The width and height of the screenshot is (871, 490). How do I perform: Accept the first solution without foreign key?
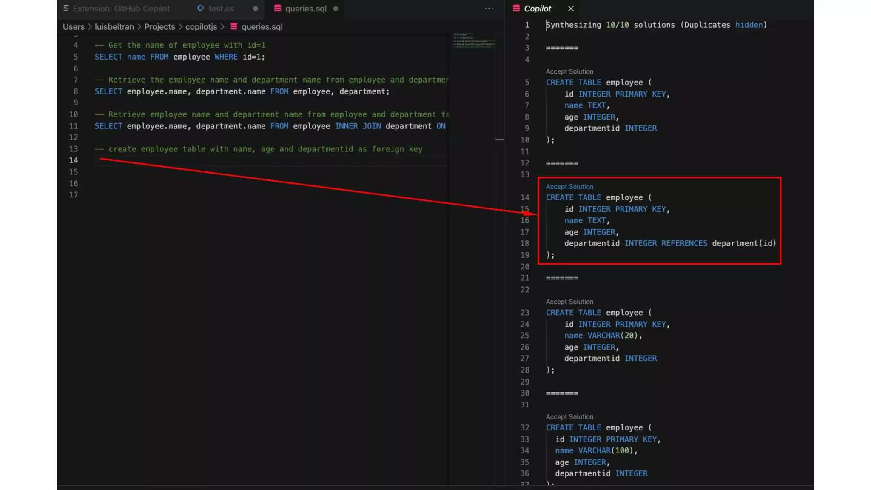(x=569, y=71)
